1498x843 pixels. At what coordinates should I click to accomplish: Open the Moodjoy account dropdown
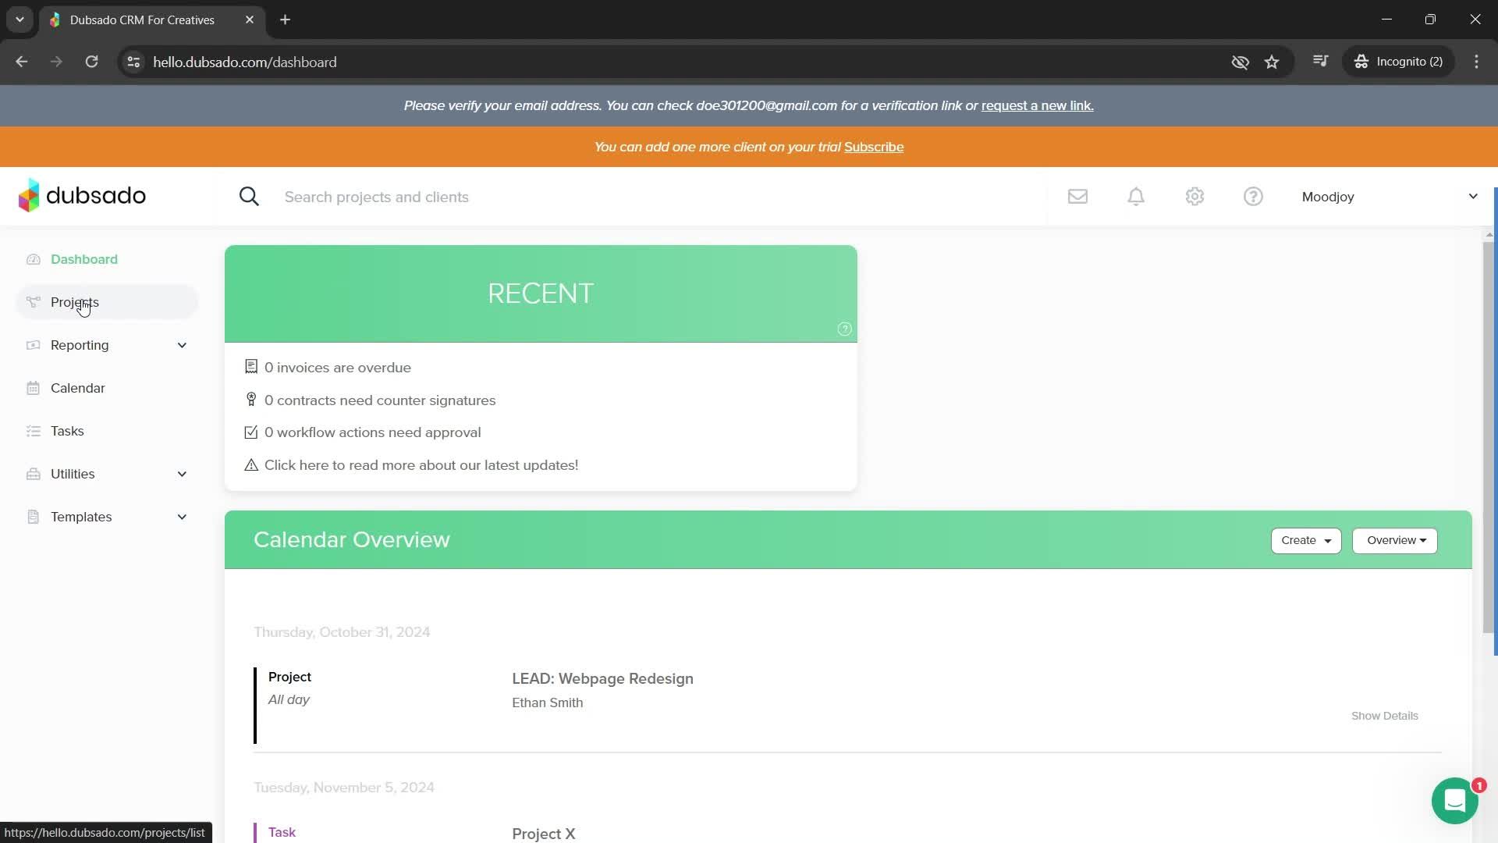[x=1389, y=197]
